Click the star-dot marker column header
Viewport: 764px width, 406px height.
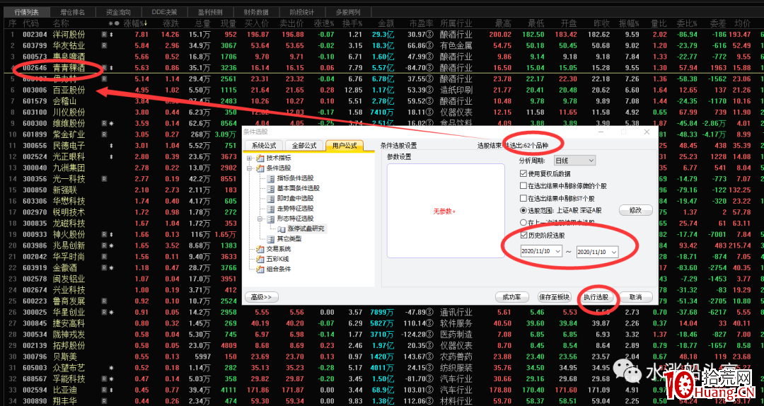[x=113, y=23]
